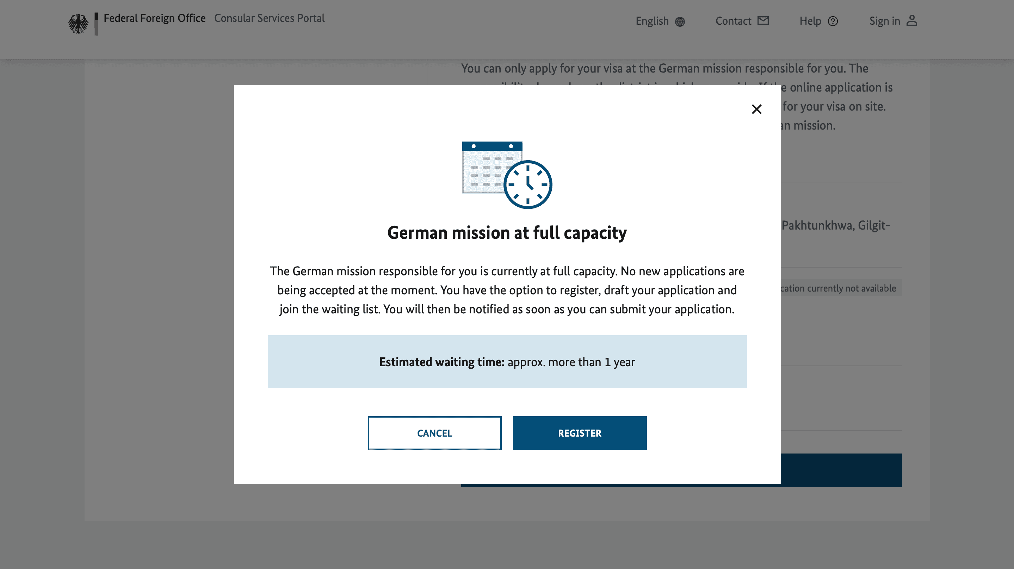Click the Federal Foreign Office title
This screenshot has height=569, width=1014.
pos(154,18)
